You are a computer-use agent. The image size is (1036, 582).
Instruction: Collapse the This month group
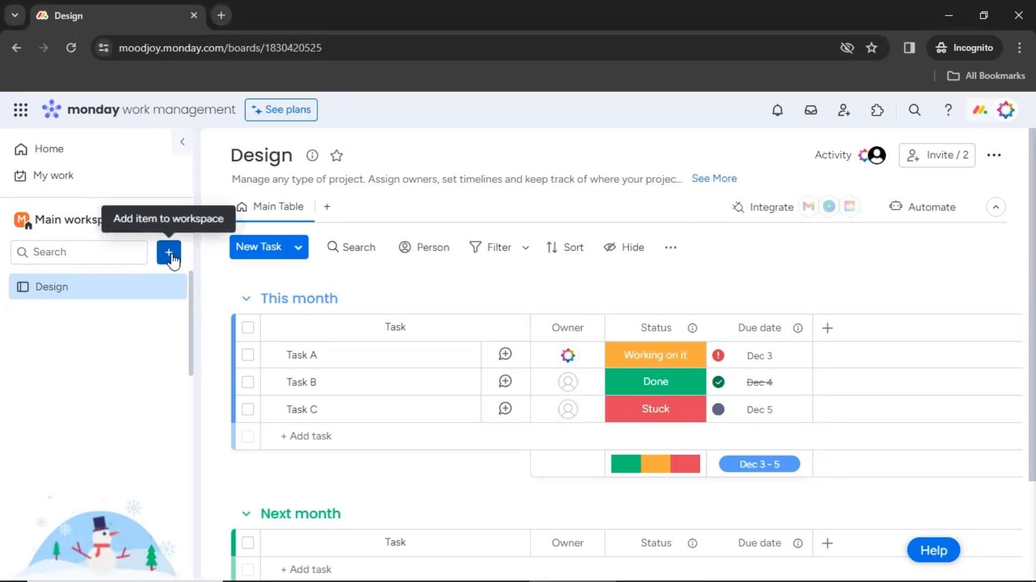coord(246,299)
